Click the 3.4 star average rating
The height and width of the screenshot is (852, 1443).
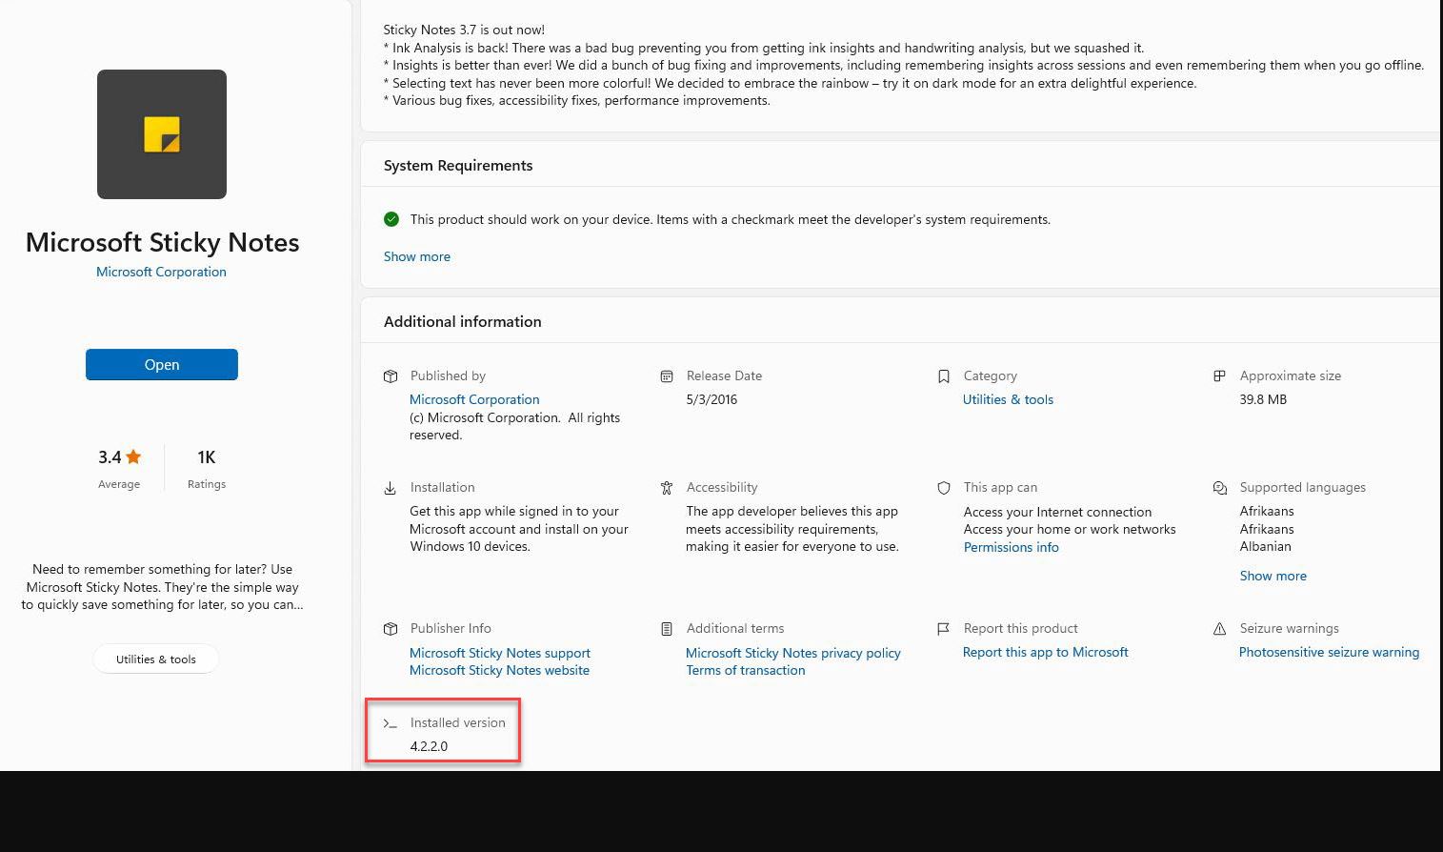pyautogui.click(x=119, y=457)
